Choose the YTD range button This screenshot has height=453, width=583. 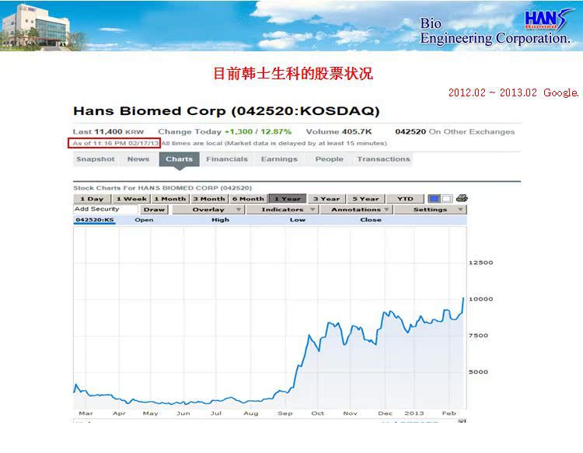405,199
